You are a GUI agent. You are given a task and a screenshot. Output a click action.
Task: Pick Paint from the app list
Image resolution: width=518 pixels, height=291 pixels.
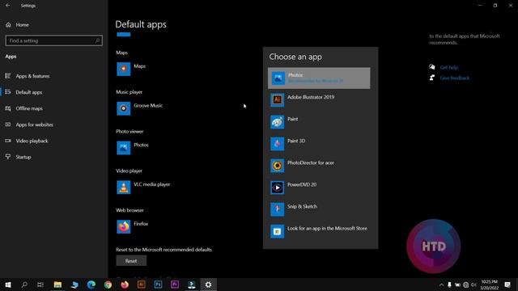pos(319,122)
